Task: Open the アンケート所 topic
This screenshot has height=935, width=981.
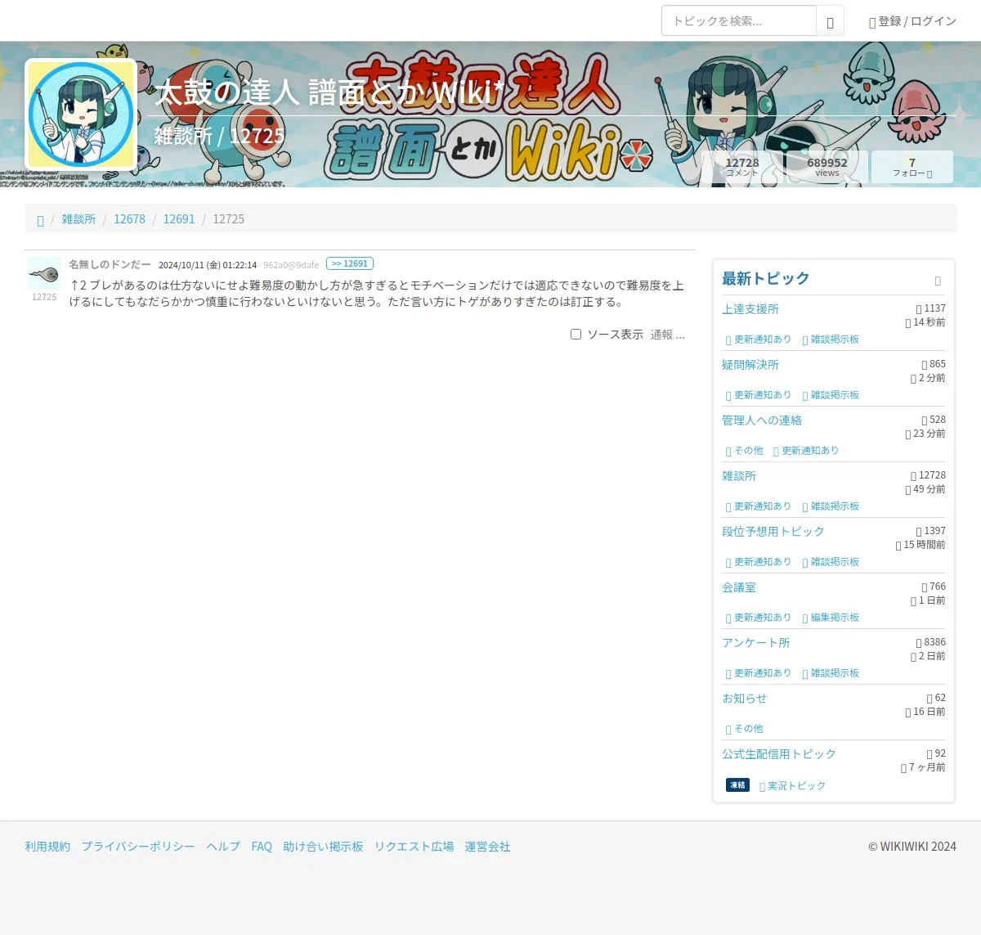Action: [x=756, y=643]
